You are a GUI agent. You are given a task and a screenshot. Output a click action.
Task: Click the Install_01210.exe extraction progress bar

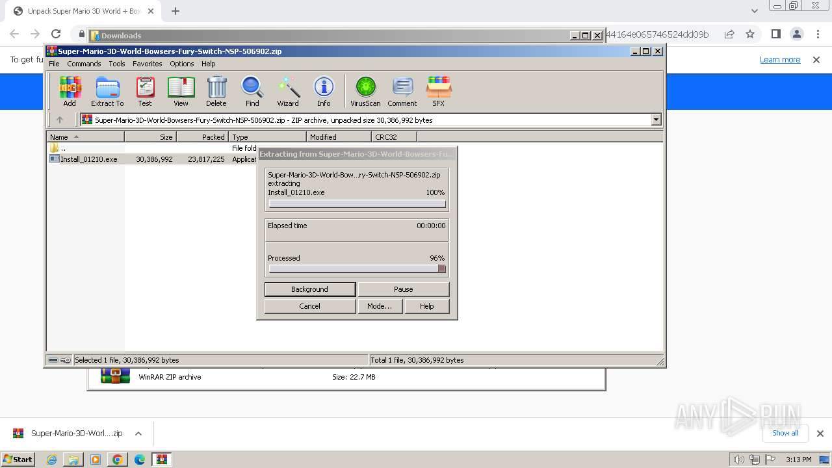tap(357, 203)
